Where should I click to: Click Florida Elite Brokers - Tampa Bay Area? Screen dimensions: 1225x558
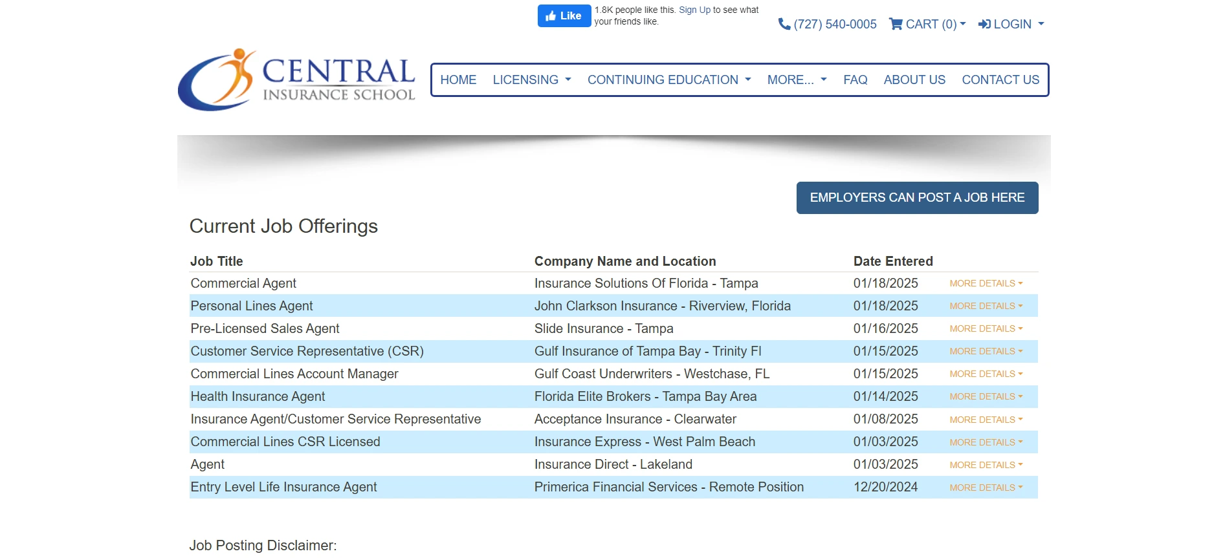(x=645, y=396)
